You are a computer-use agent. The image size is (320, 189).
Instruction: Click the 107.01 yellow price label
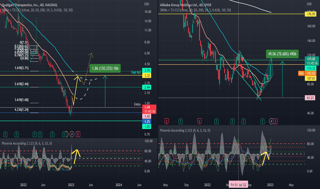point(311,78)
